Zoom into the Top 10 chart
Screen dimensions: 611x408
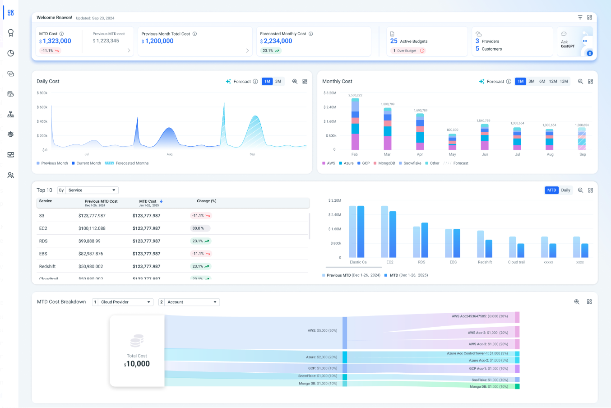click(x=580, y=190)
